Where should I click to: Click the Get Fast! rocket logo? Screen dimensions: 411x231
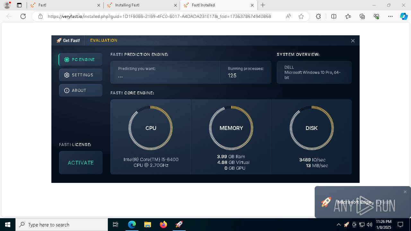(x=68, y=40)
